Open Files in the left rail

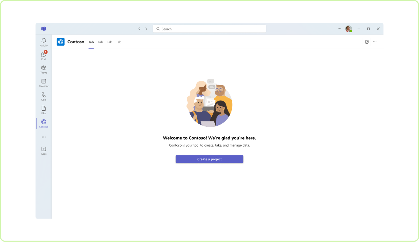pos(44,110)
